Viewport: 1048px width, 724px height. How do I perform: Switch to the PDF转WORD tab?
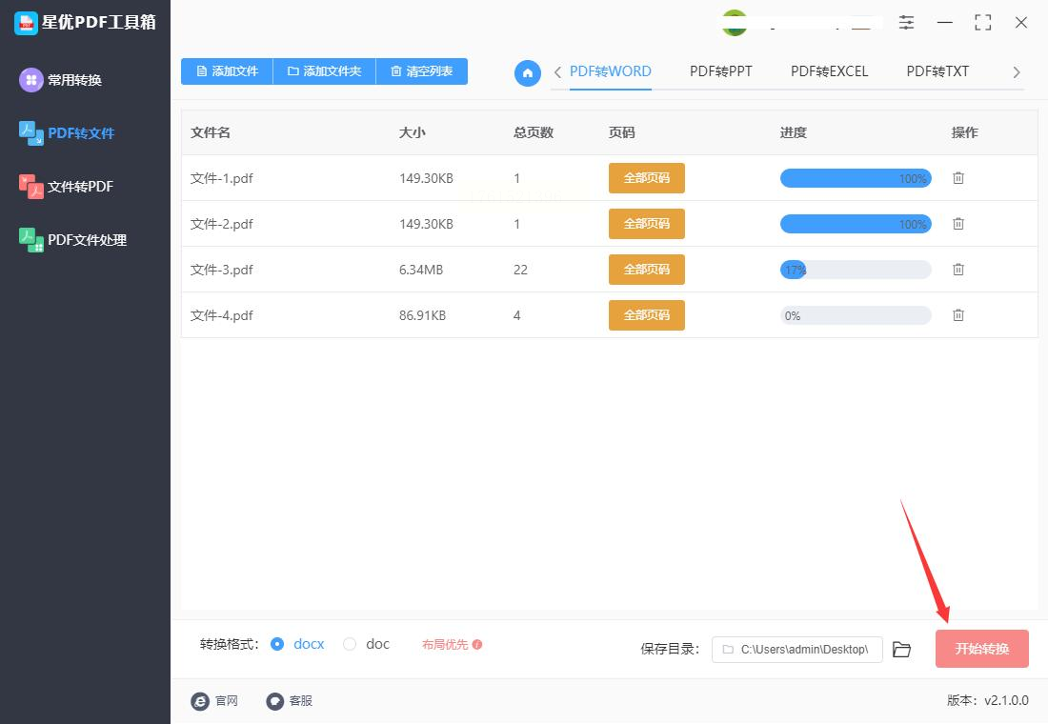point(610,71)
